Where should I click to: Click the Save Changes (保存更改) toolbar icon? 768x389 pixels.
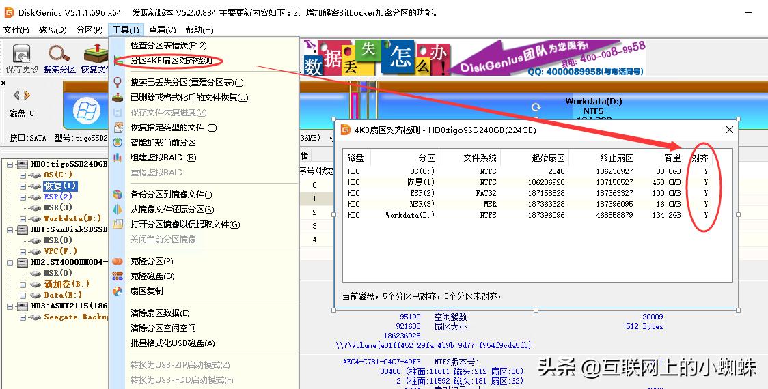[x=22, y=54]
